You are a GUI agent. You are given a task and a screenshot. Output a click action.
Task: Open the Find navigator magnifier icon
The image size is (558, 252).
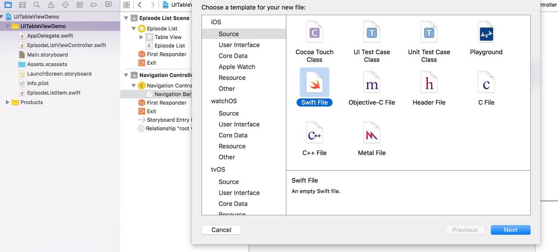36,4
